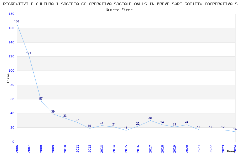Click the peak data label 30 for 2017
238x154 pixels.
(x=150, y=118)
